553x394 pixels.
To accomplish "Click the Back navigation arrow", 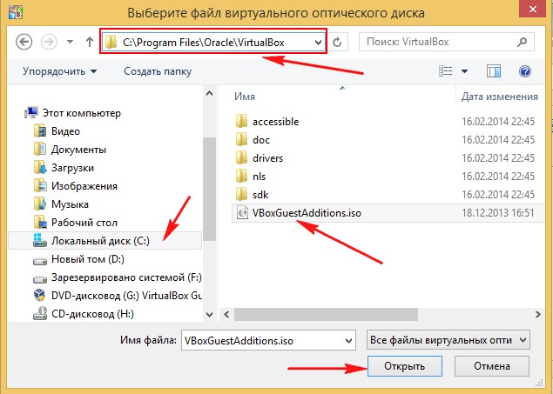I will (24, 43).
